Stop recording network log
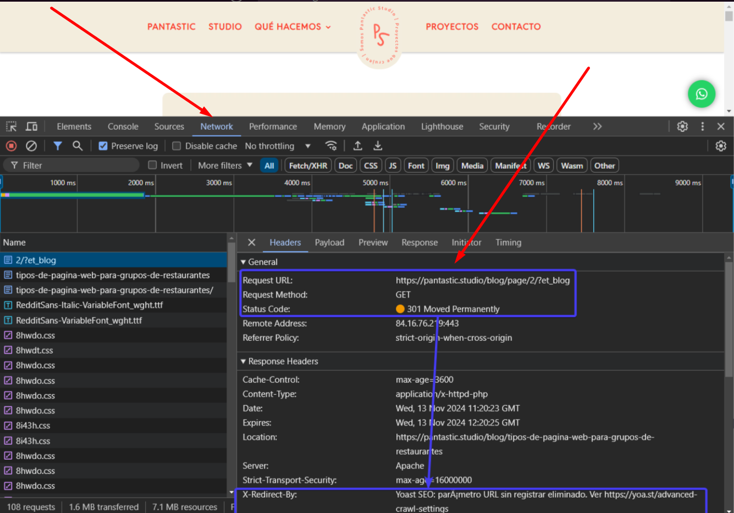The image size is (734, 513). 11,146
